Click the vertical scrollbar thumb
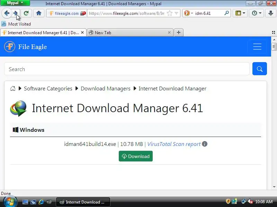Screen dimensions: 277x207 tap(274, 47)
